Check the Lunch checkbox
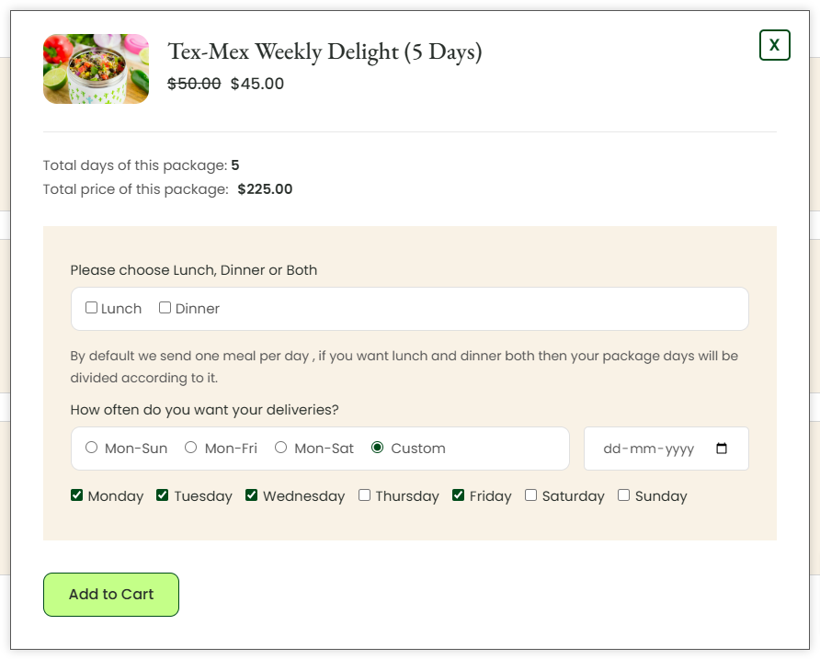This screenshot has width=820, height=659. point(92,308)
